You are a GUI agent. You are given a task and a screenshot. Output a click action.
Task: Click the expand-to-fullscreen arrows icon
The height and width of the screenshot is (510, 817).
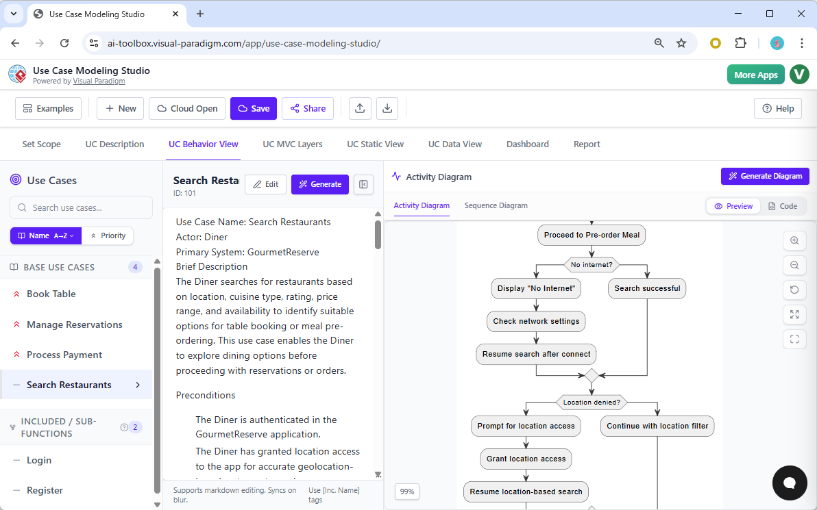point(794,314)
